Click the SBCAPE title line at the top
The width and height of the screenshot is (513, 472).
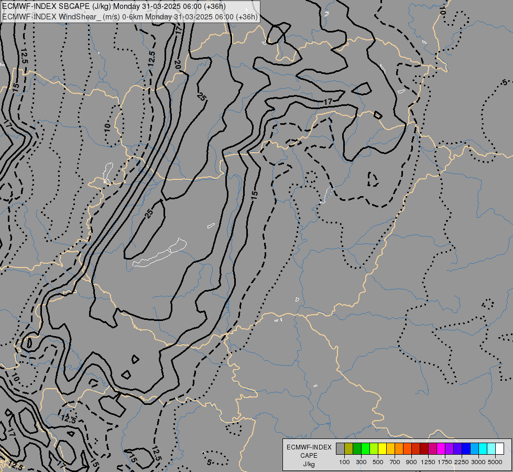tap(114, 6)
